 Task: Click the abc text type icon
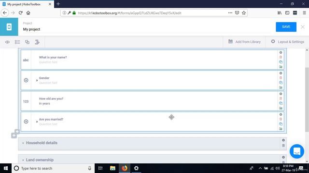pyautogui.click(x=26, y=60)
